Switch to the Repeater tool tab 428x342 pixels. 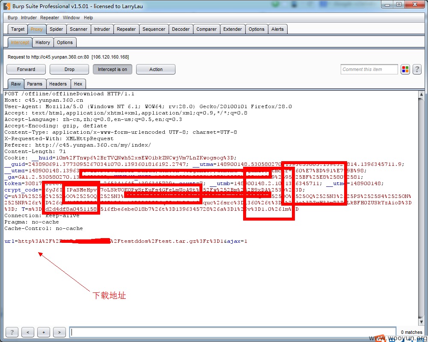pos(126,29)
